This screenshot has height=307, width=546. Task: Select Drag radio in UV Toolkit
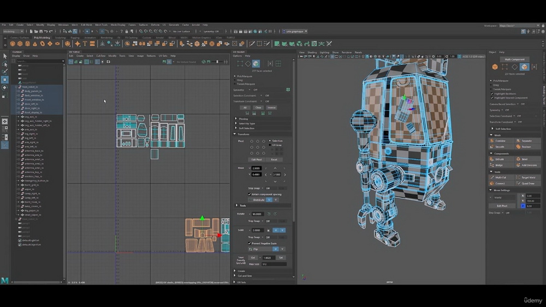tap(235, 80)
